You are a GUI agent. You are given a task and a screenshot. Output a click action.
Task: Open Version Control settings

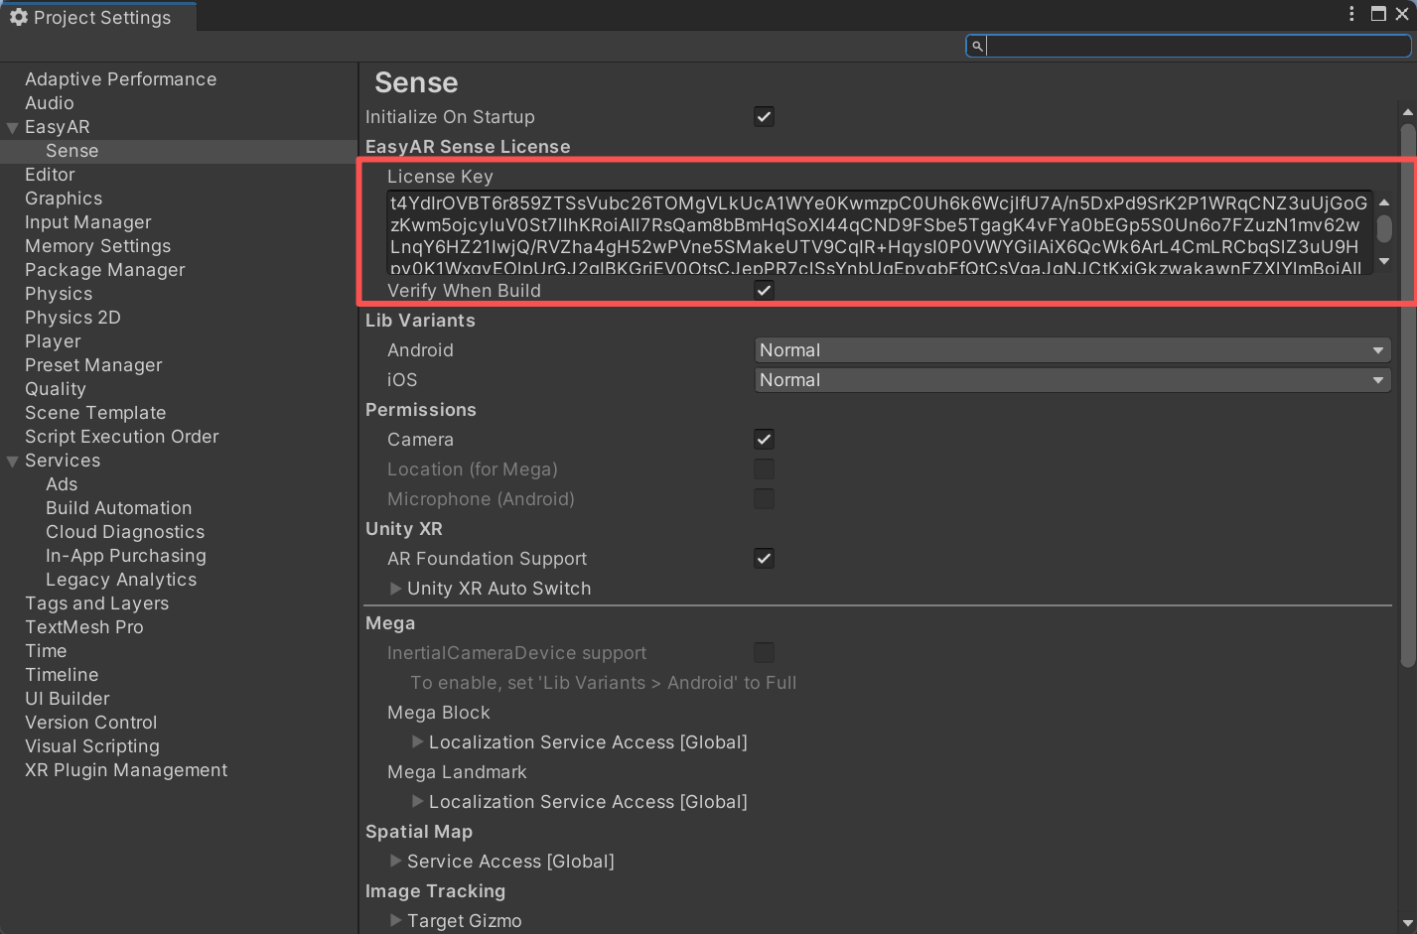pyautogui.click(x=91, y=723)
